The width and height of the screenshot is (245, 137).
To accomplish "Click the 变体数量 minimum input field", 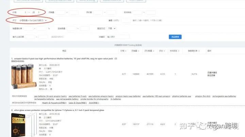I will coord(71,28).
